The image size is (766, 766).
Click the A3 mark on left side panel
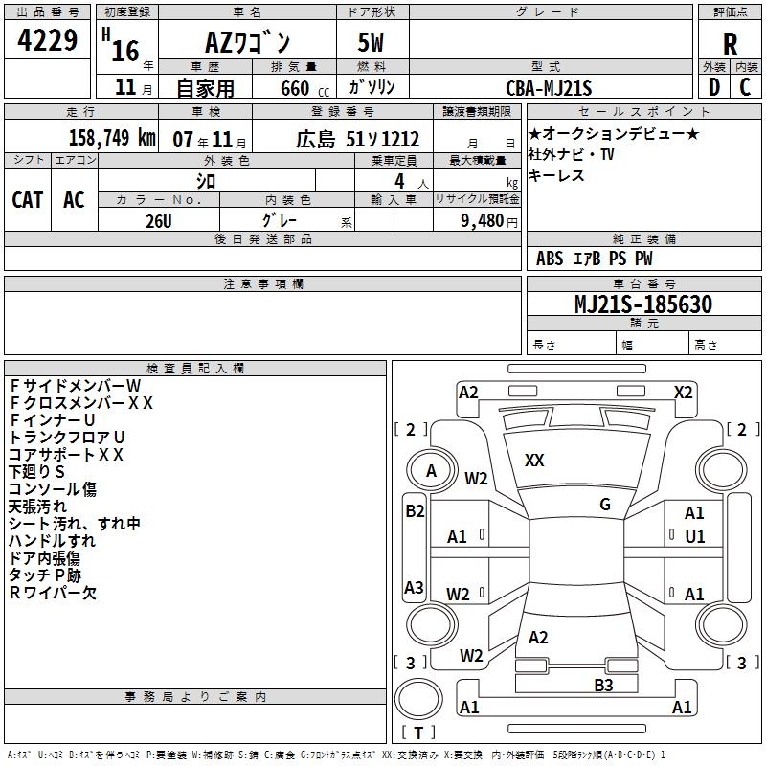[x=414, y=587]
